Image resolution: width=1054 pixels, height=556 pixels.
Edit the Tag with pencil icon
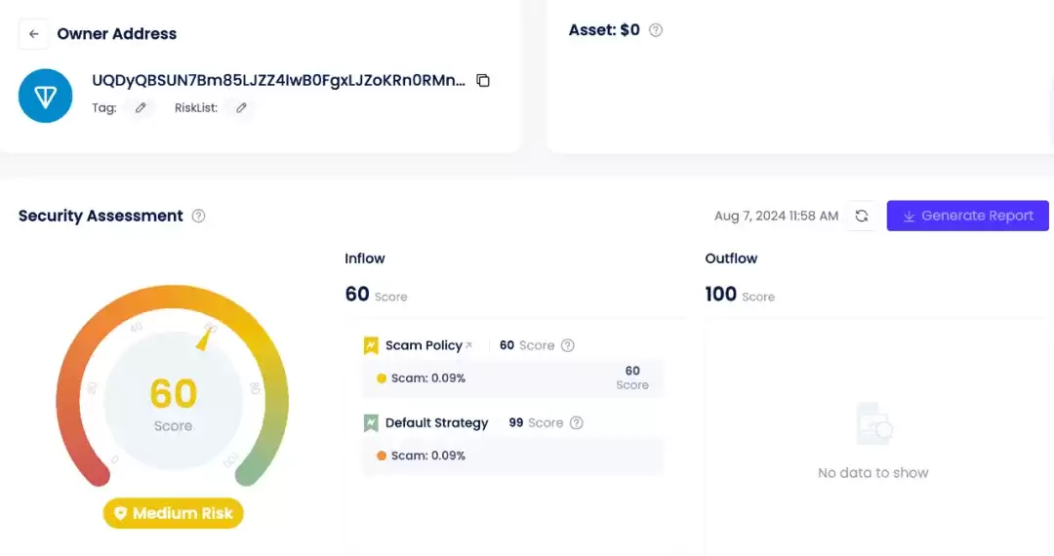pyautogui.click(x=141, y=108)
